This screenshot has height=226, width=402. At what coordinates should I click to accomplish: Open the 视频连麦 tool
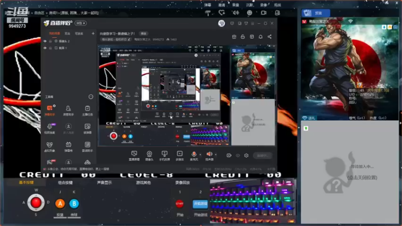49,129
